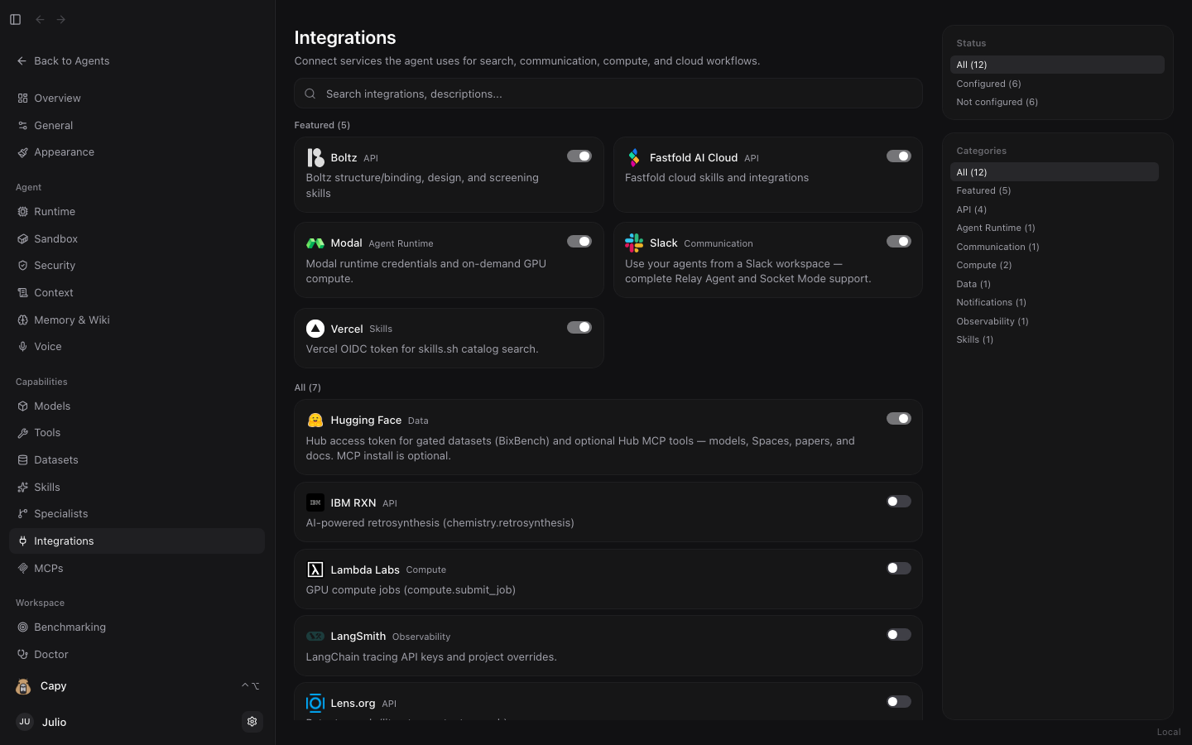The height and width of the screenshot is (745, 1192).
Task: Click the Vercel triangle logo
Action: point(315,329)
